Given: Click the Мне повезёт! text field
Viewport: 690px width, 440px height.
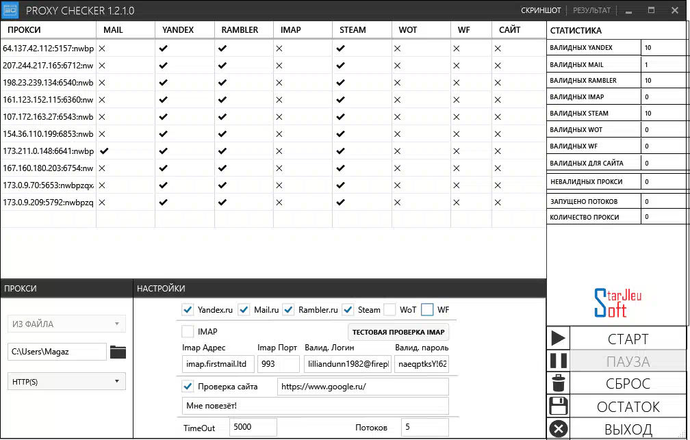Looking at the screenshot, I should click(x=316, y=406).
